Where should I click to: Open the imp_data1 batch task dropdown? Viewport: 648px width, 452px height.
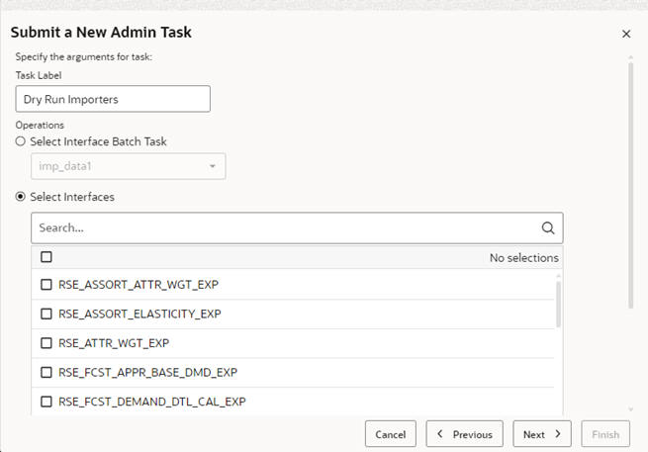click(128, 166)
